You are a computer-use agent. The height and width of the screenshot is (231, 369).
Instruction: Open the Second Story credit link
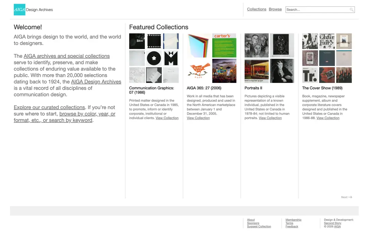[x=332, y=223]
